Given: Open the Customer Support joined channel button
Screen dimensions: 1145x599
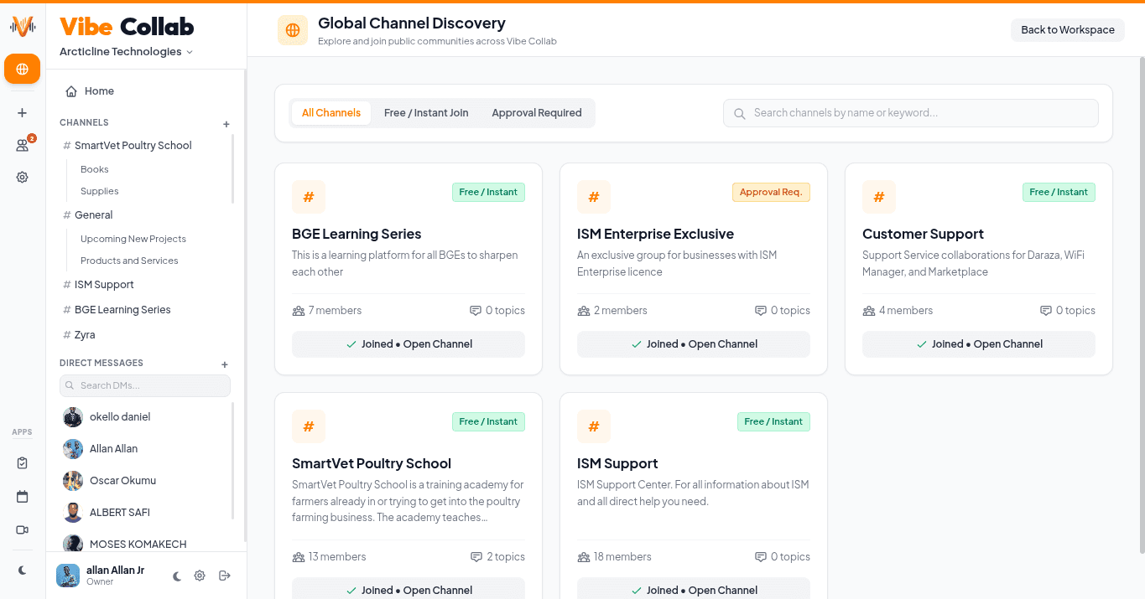Looking at the screenshot, I should coord(979,344).
